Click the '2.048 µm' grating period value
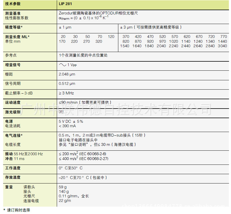Screen dimensions: 231x214 click(x=67, y=74)
